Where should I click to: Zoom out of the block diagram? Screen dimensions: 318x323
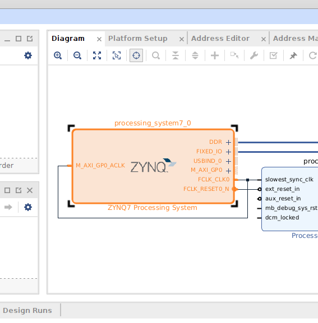tap(77, 55)
